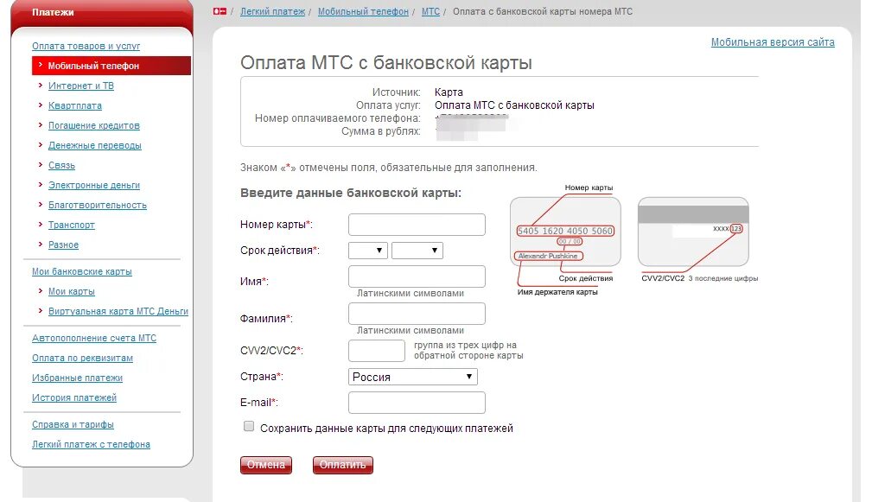Open Легкий платеж с телефона link

tap(91, 445)
